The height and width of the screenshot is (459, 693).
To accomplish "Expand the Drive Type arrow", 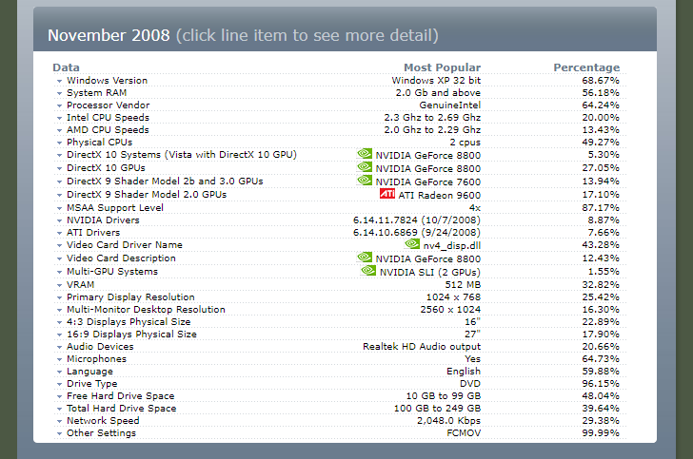I will point(59,385).
